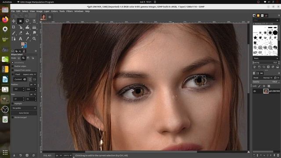Viewport: 281px width, 158px height.
Task: Click the foreground color swatch
Action: 22,44
